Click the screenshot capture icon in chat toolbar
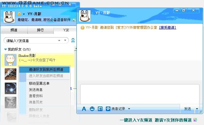The width and height of the screenshot is (204, 125). pos(100,109)
